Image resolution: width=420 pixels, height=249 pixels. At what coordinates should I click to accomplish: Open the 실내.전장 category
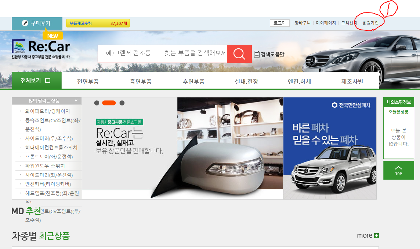(x=246, y=82)
